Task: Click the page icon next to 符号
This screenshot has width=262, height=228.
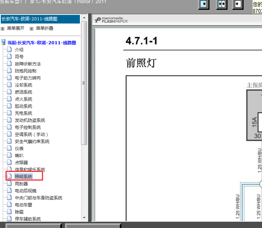Action: (x=9, y=56)
